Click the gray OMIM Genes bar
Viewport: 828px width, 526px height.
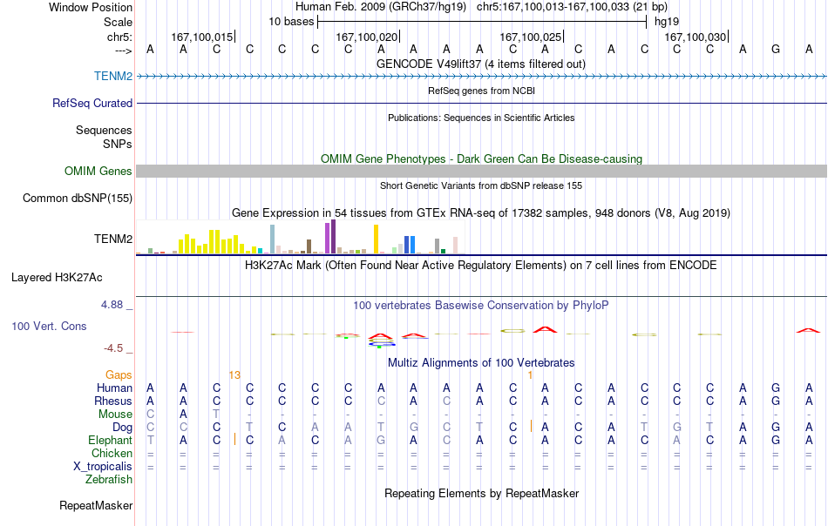point(482,171)
